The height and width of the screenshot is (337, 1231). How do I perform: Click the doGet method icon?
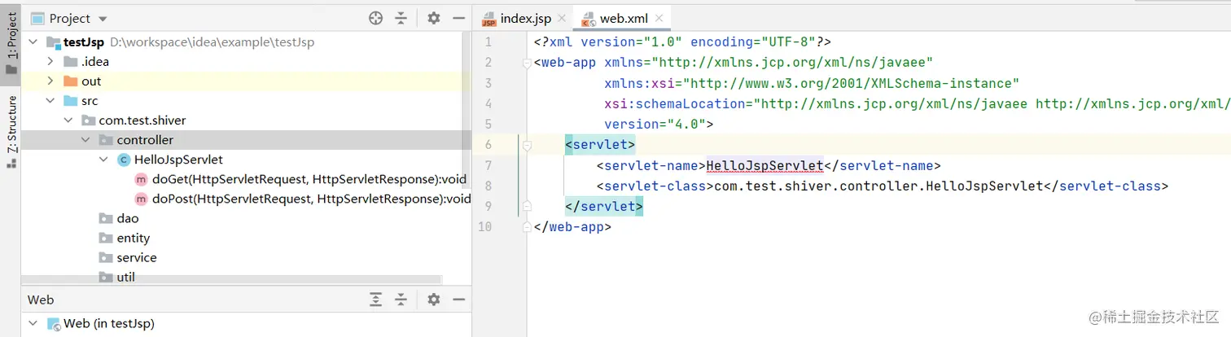(x=142, y=179)
